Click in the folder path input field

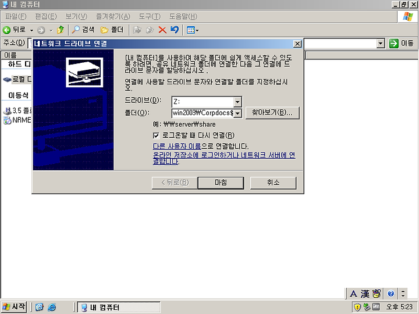tap(203, 113)
